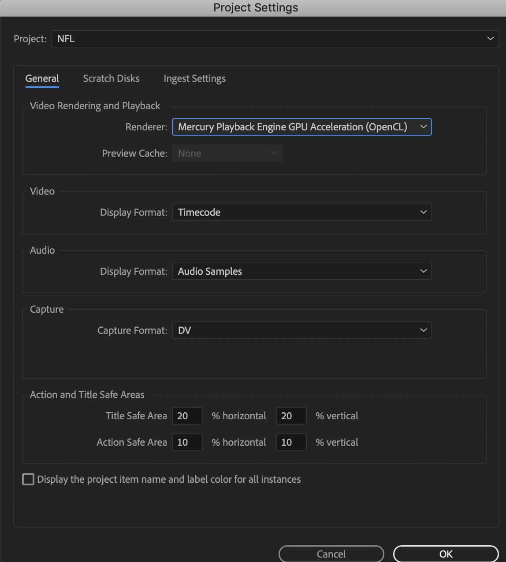Switch to the General tab
The width and height of the screenshot is (506, 562).
42,79
